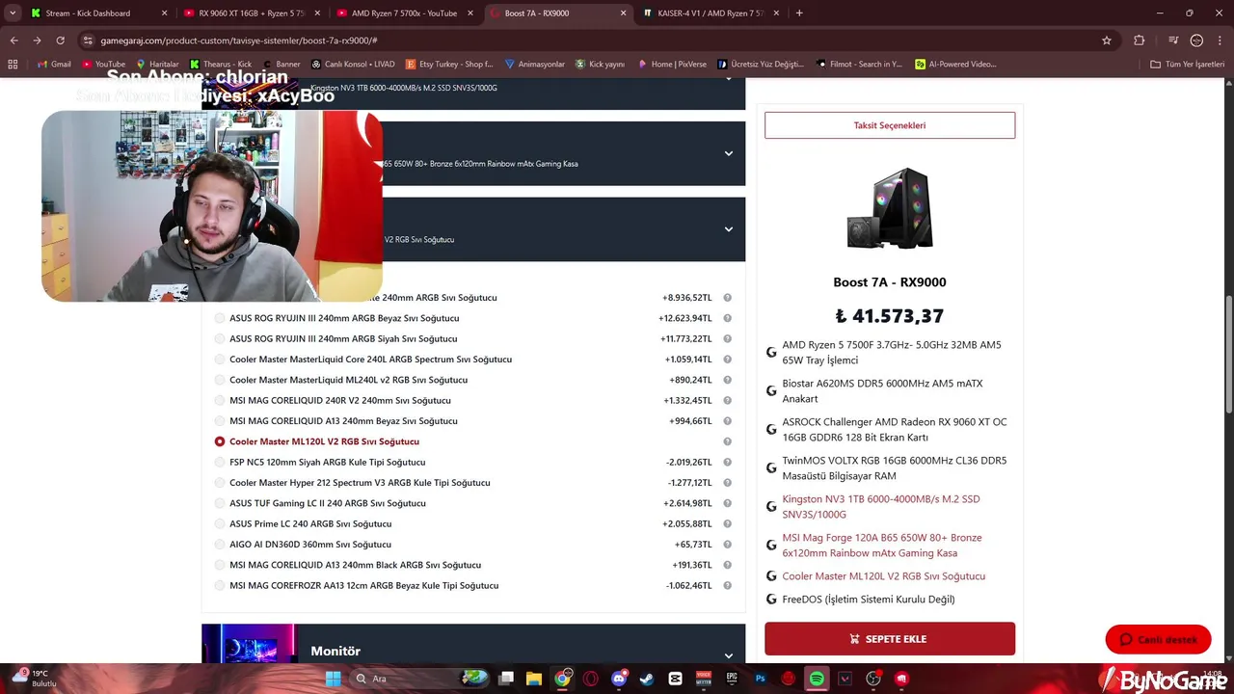The height and width of the screenshot is (694, 1234).
Task: Open Steam from the taskbar
Action: (647, 679)
